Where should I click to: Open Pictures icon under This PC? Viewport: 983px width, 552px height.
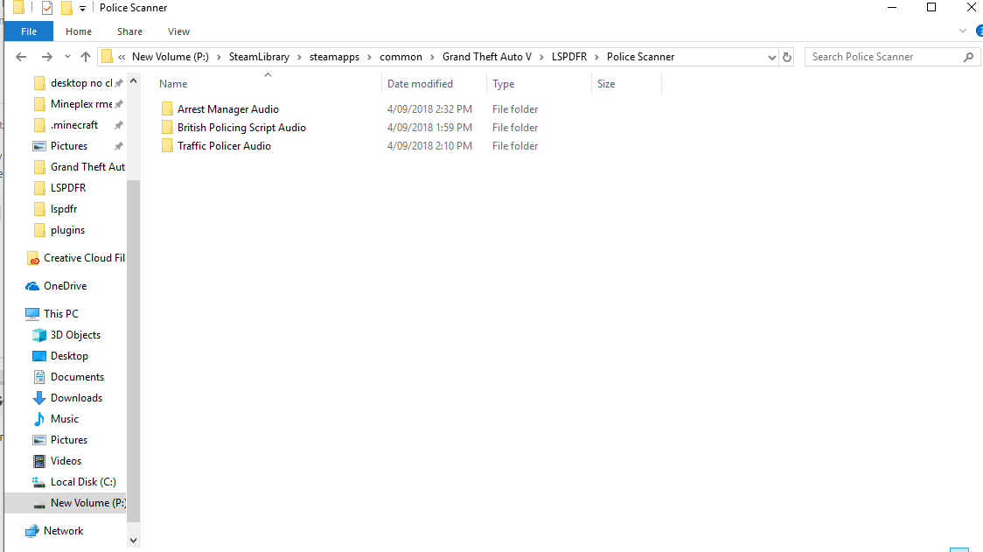point(38,440)
